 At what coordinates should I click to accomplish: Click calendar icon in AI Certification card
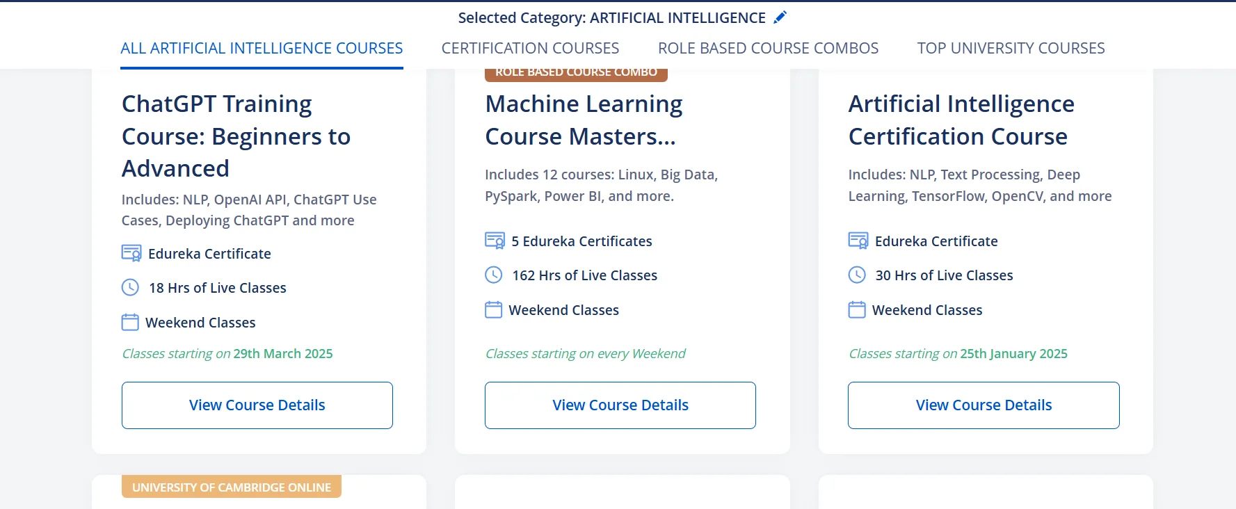[x=857, y=309]
